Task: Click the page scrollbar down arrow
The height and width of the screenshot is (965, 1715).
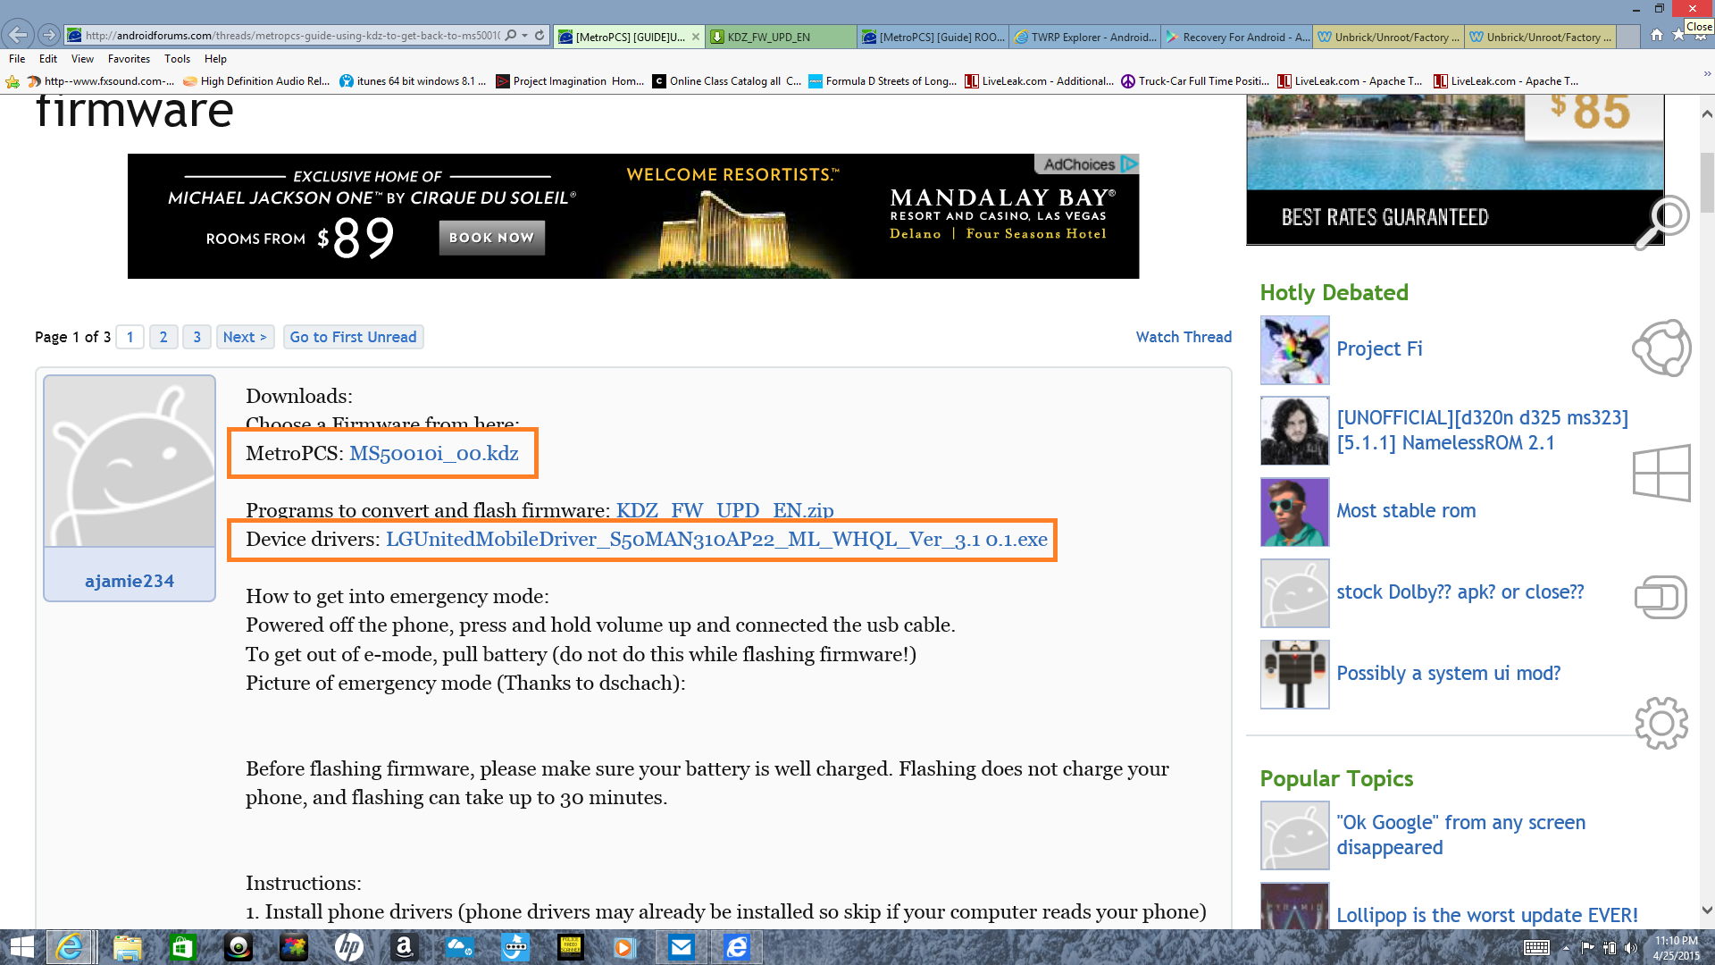Action: (x=1707, y=910)
